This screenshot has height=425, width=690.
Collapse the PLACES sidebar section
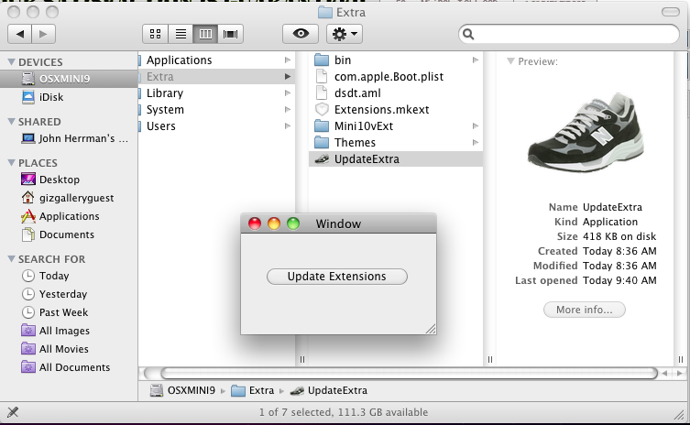pyautogui.click(x=11, y=163)
